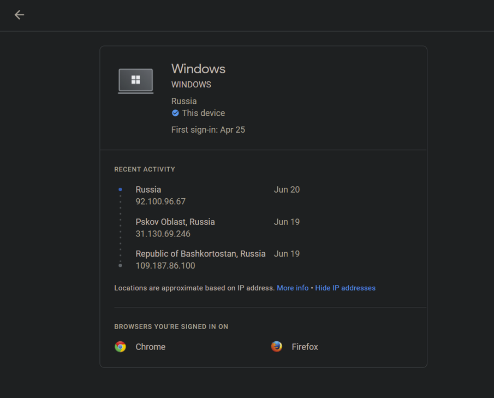Click the blue dot beside Russia activity
This screenshot has height=398, width=494.
pos(120,189)
